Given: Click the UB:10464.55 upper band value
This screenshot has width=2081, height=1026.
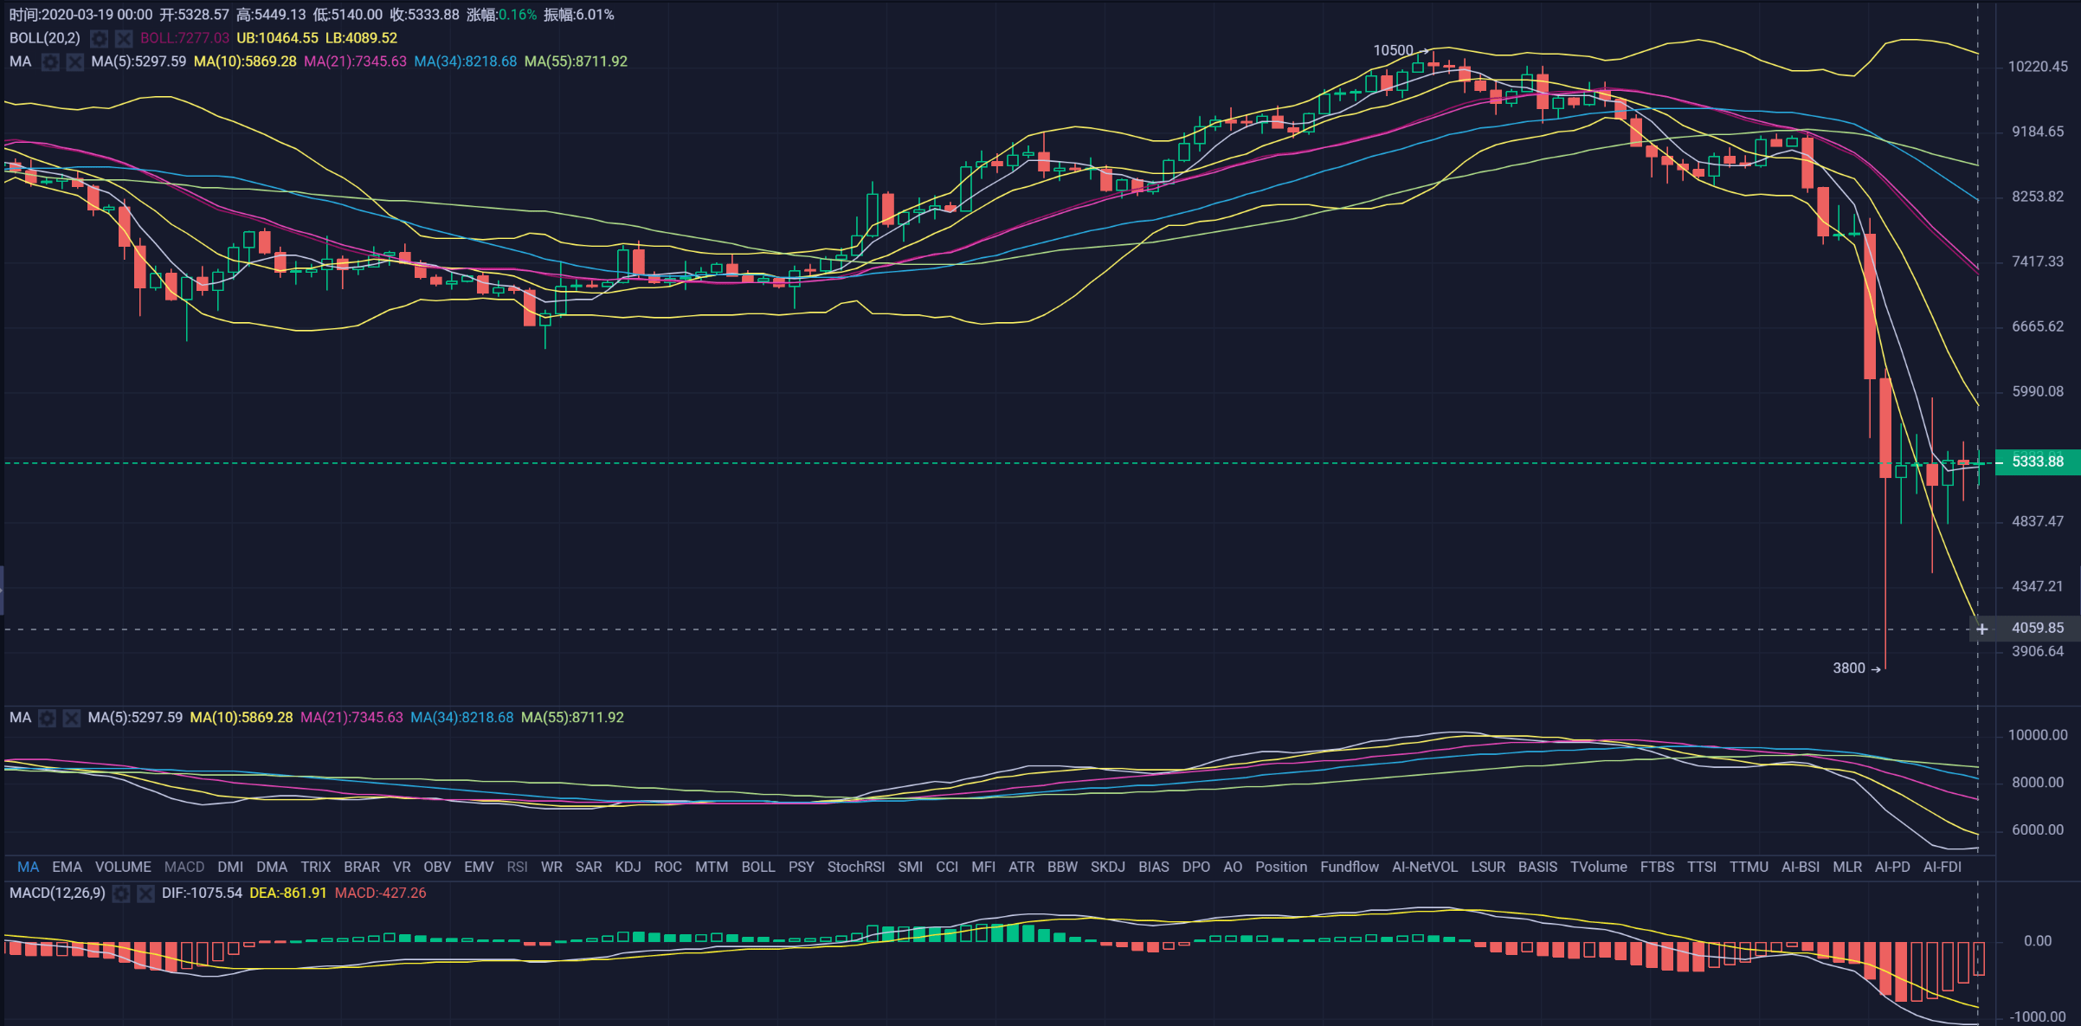Looking at the screenshot, I should (x=277, y=38).
